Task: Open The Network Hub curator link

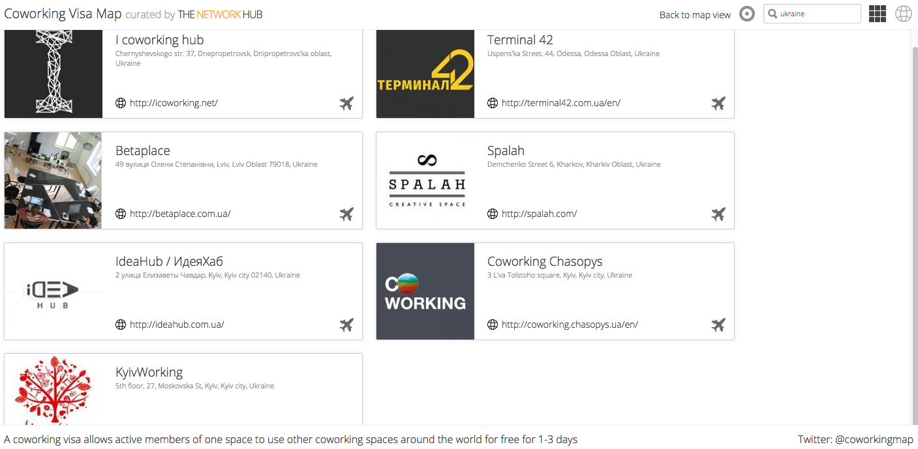Action: coord(220,14)
